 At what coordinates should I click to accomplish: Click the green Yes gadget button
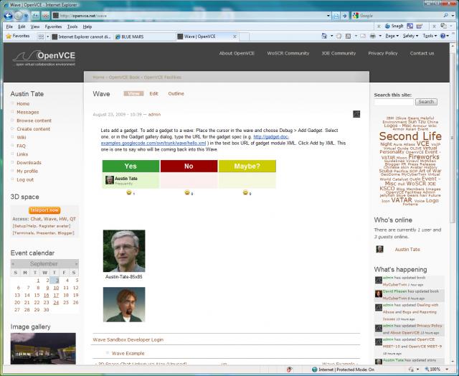coord(131,166)
